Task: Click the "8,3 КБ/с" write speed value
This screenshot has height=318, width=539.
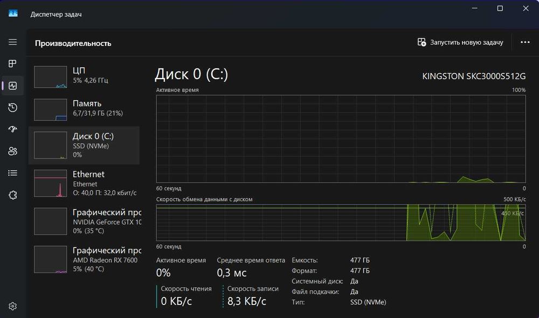Action: pos(246,301)
